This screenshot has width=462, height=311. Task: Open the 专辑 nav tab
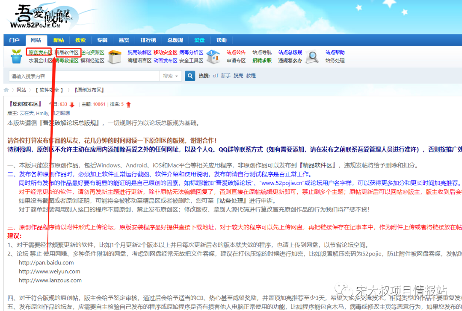[x=102, y=40]
